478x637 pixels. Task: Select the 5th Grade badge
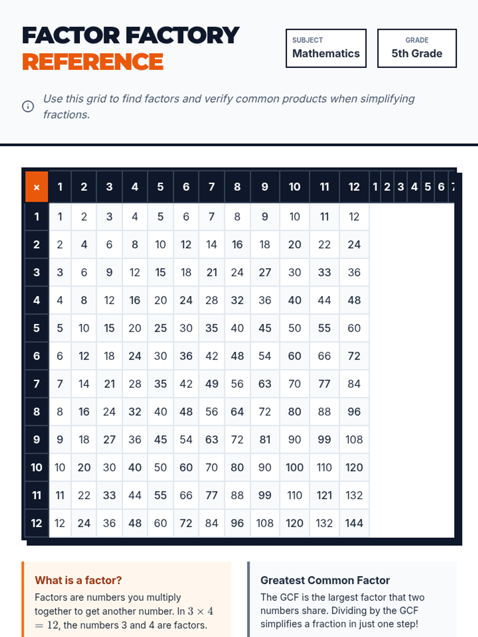click(417, 48)
